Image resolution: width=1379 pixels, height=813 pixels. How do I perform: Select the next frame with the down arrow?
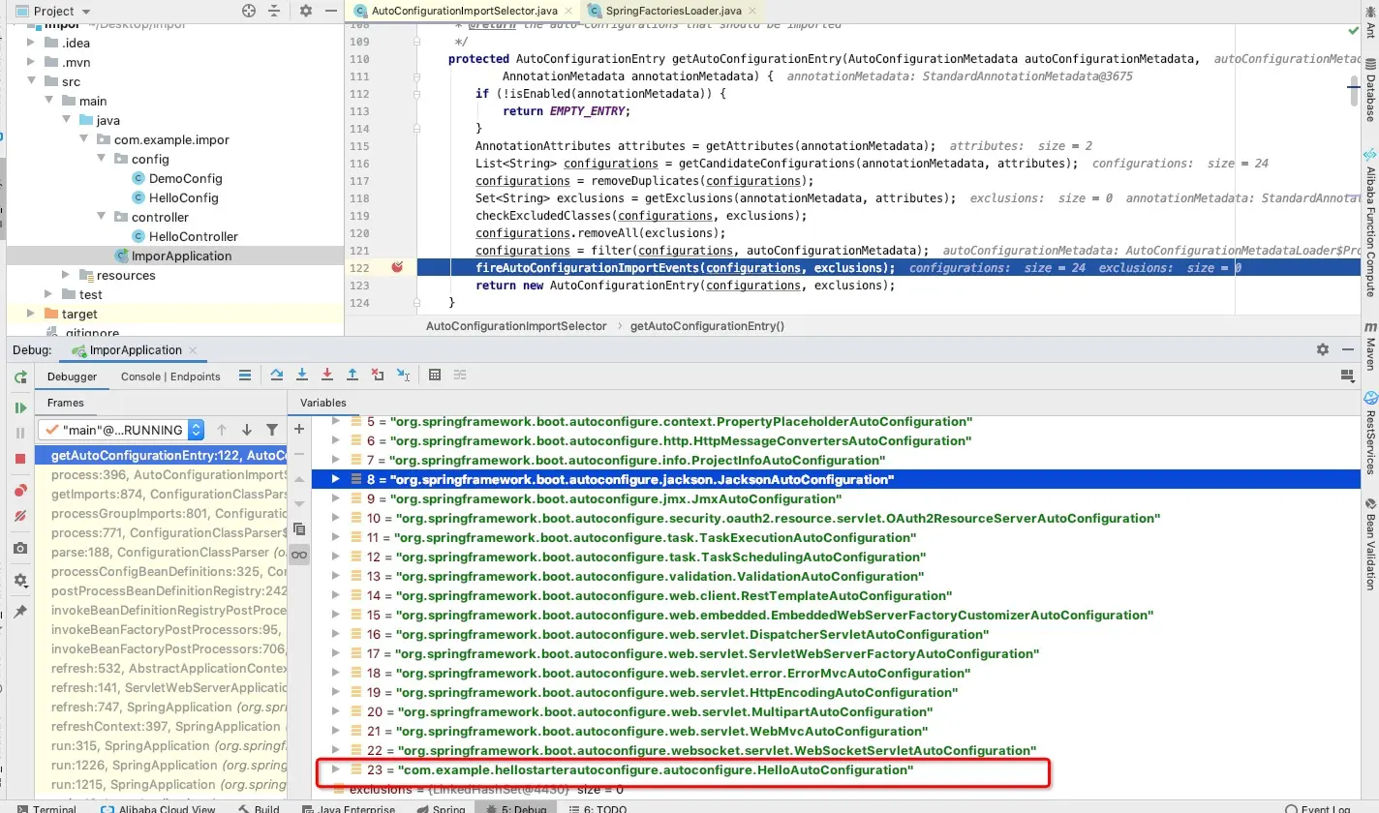click(247, 430)
